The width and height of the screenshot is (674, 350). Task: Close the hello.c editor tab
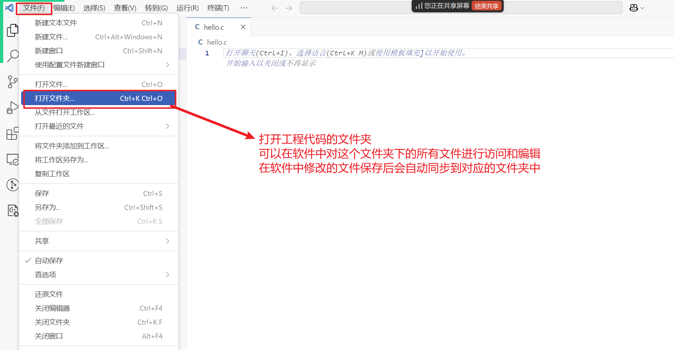[x=243, y=27]
